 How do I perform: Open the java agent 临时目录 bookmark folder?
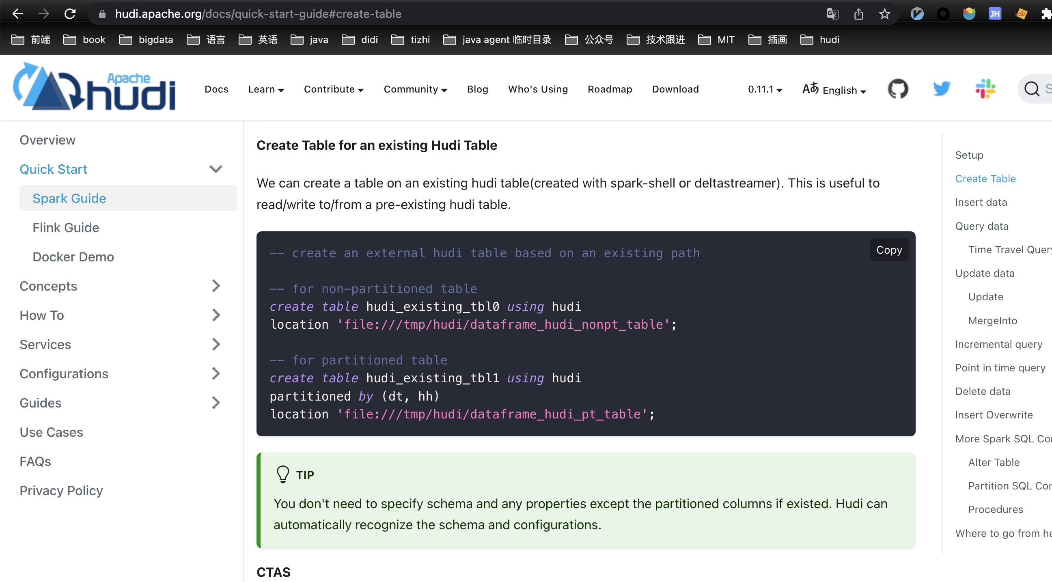pyautogui.click(x=498, y=40)
